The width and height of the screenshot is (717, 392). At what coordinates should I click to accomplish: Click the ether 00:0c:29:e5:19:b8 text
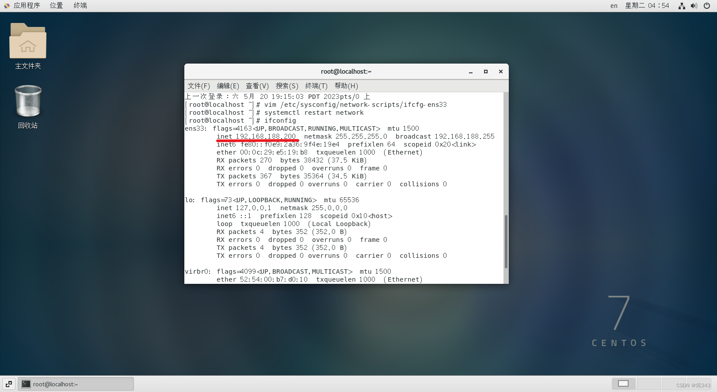(262, 152)
